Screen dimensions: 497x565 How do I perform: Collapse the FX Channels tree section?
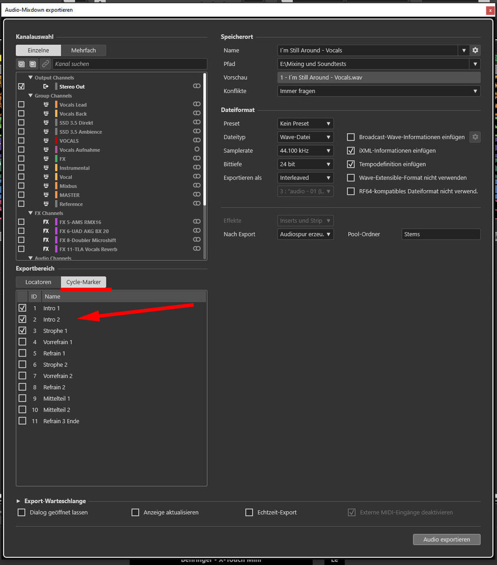[31, 213]
